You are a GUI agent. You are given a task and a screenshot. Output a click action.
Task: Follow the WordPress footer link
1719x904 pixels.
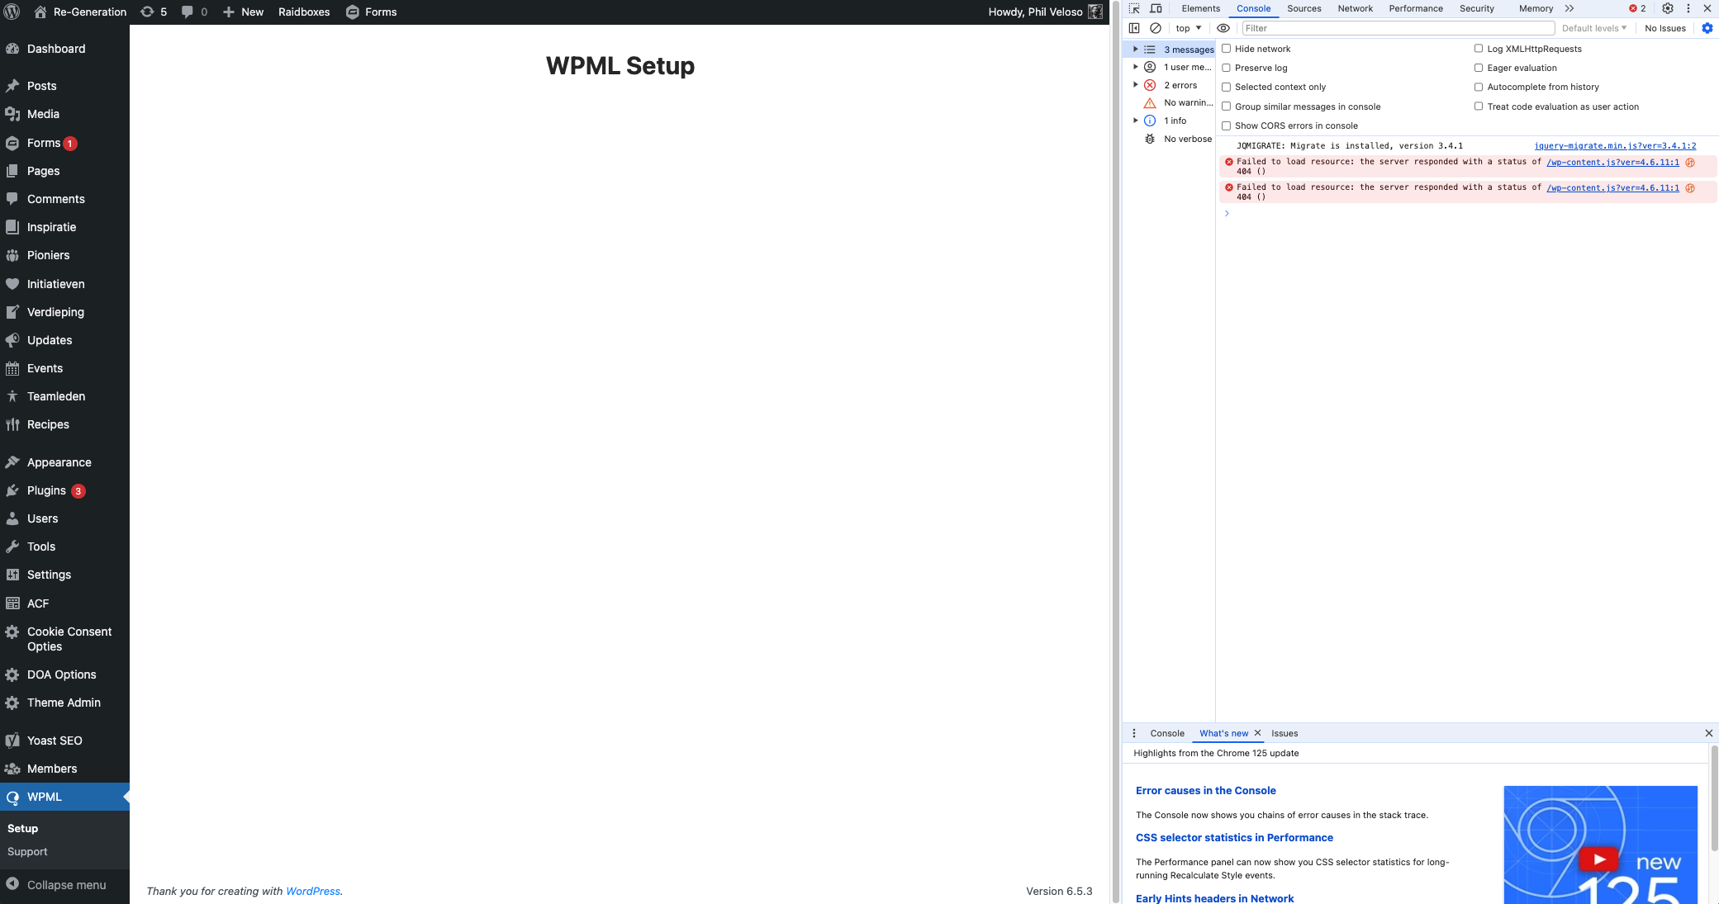click(x=313, y=891)
